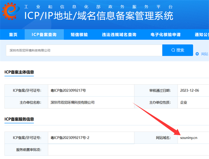
Task: Switch to the 电子化核验申请 tab
Action: click(165, 34)
